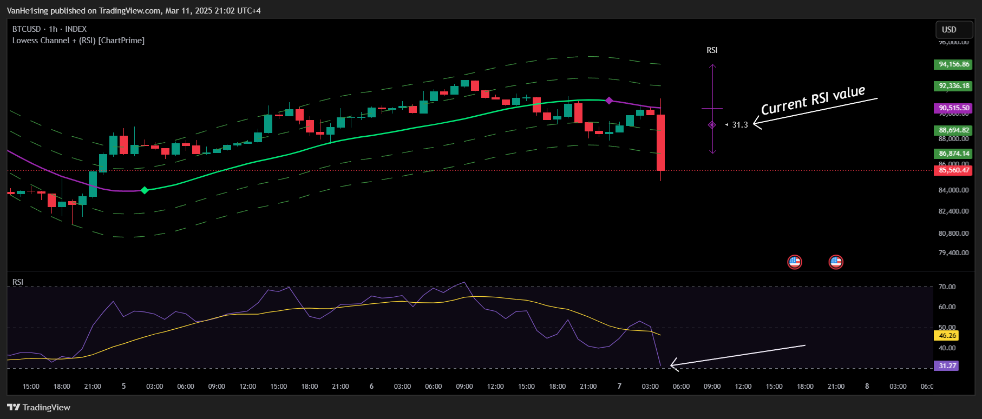Click the 79,400.00 price axis label

coord(953,253)
